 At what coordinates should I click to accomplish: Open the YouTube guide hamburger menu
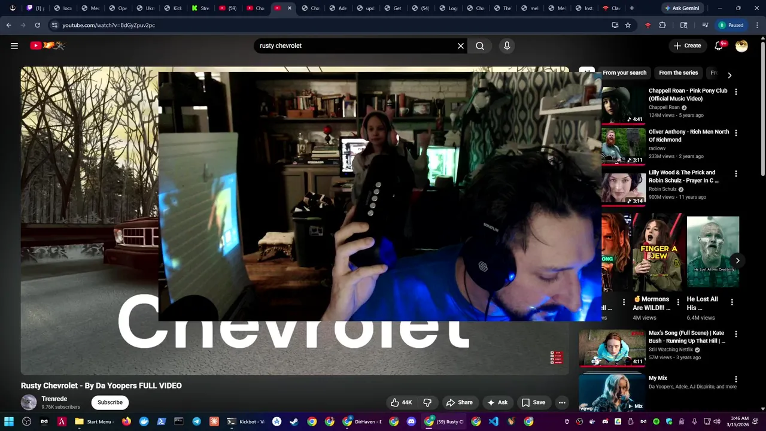tap(14, 45)
